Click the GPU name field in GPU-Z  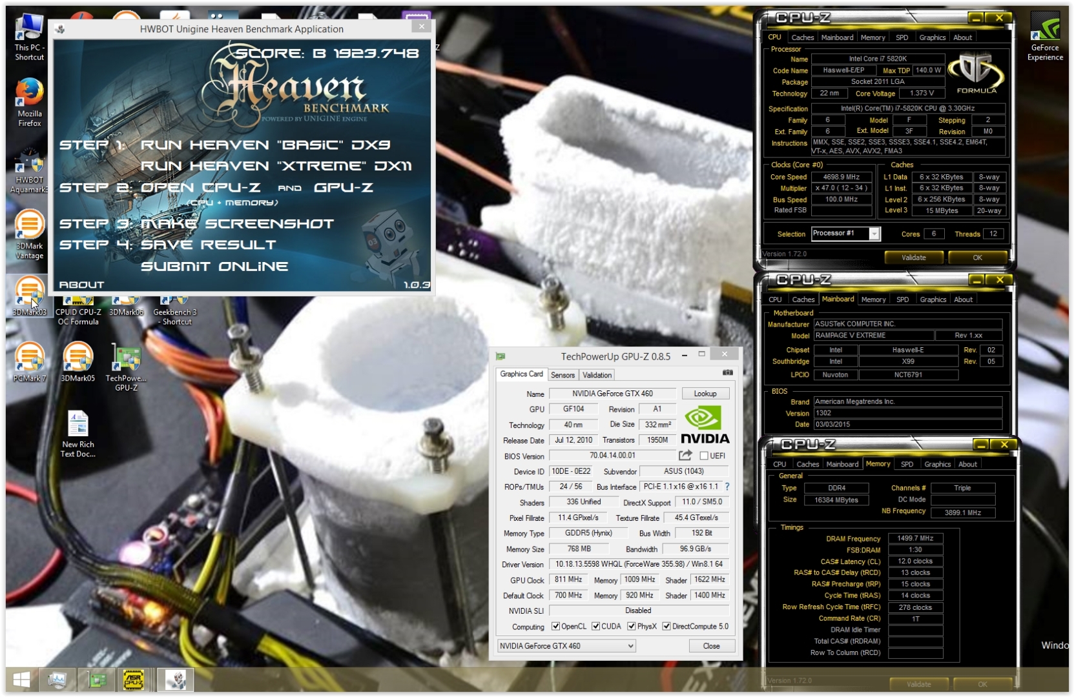click(x=612, y=394)
